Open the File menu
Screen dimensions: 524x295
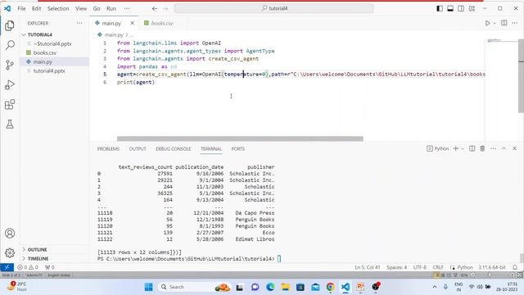pyautogui.click(x=21, y=9)
